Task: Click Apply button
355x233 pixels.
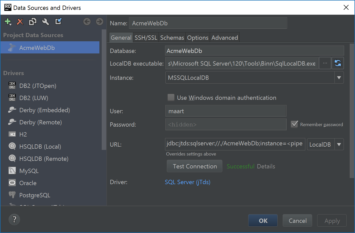Action: point(332,221)
